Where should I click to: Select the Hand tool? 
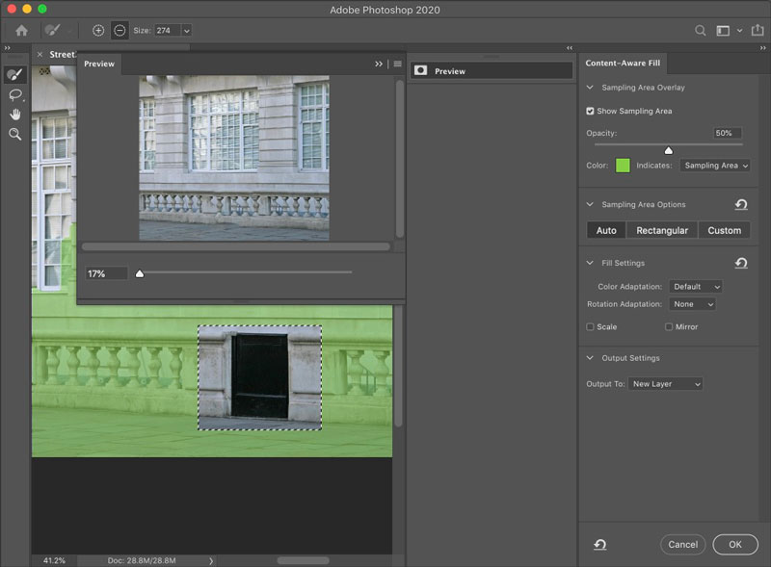click(14, 115)
